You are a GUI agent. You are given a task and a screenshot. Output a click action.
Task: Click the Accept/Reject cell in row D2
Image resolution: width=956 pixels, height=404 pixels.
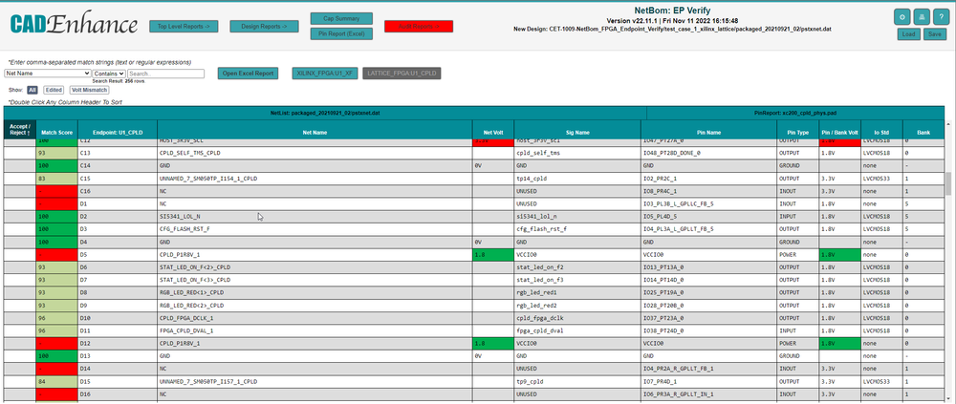pyautogui.click(x=19, y=216)
